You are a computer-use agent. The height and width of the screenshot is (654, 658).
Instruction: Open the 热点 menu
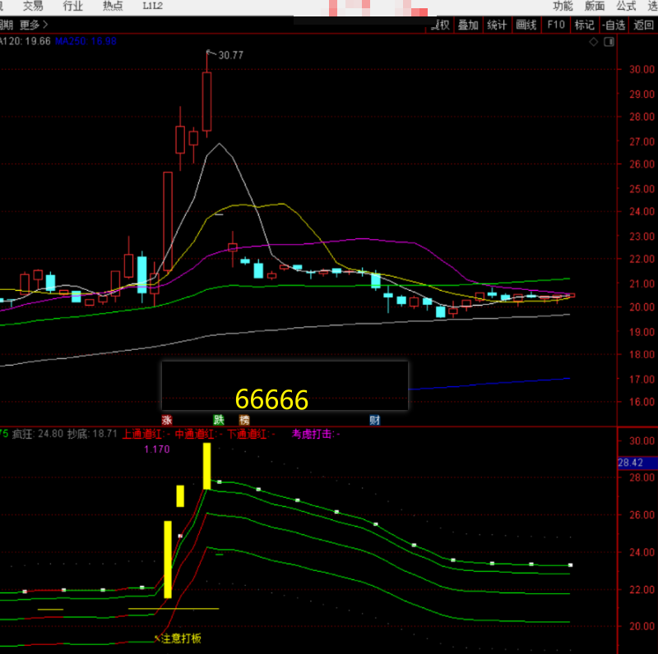click(113, 6)
